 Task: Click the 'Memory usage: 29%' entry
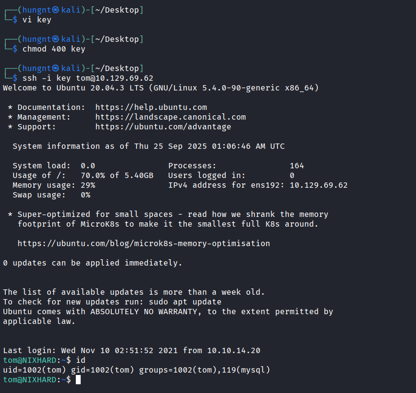coord(53,185)
